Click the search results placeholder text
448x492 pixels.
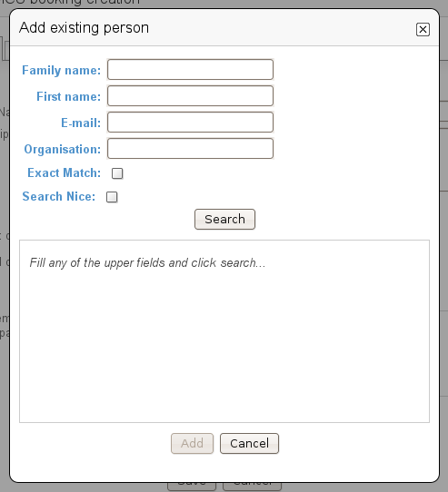point(147,263)
